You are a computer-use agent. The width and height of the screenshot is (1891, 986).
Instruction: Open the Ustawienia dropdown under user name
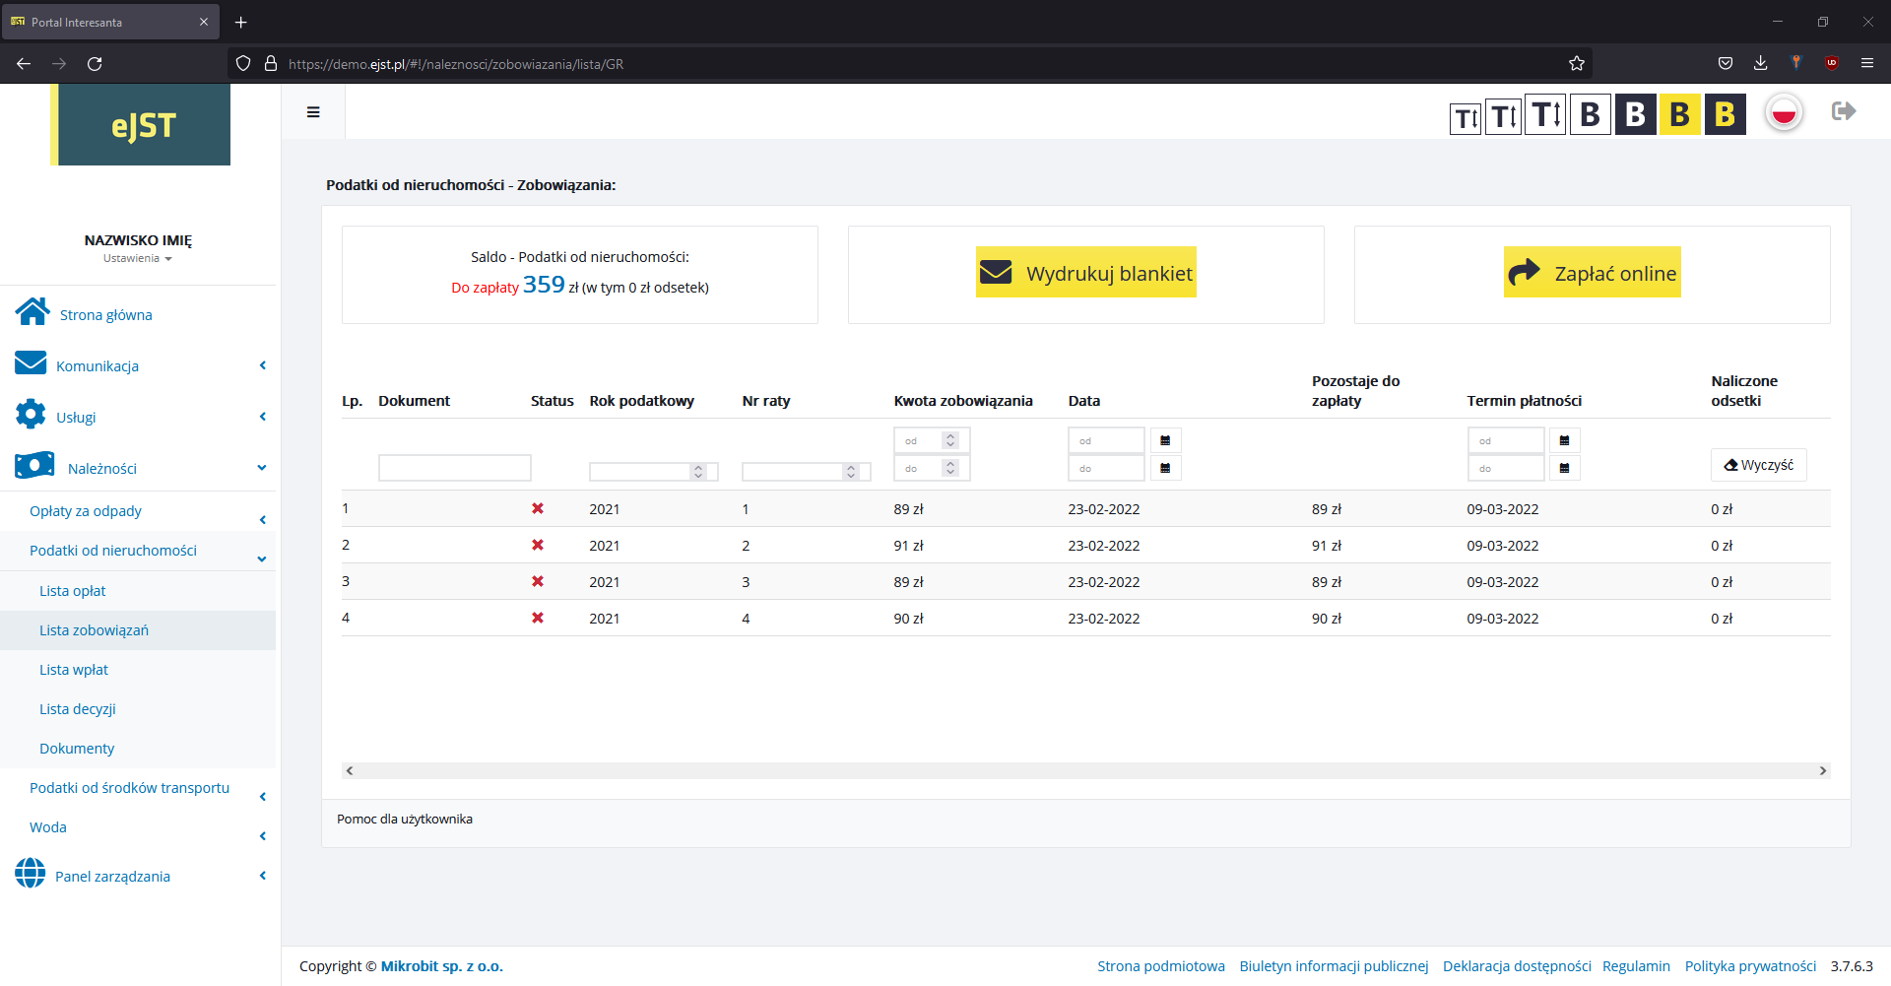click(x=137, y=259)
